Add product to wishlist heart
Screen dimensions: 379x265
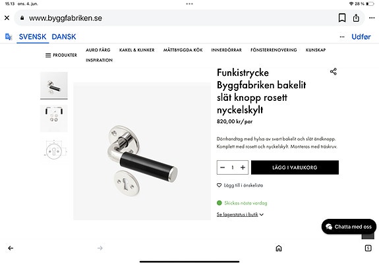pyautogui.click(x=219, y=185)
